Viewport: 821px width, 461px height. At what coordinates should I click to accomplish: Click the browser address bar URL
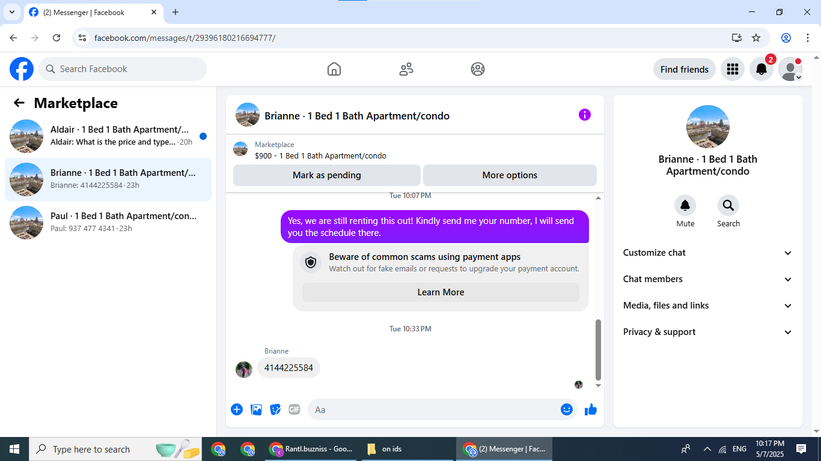pyautogui.click(x=185, y=38)
